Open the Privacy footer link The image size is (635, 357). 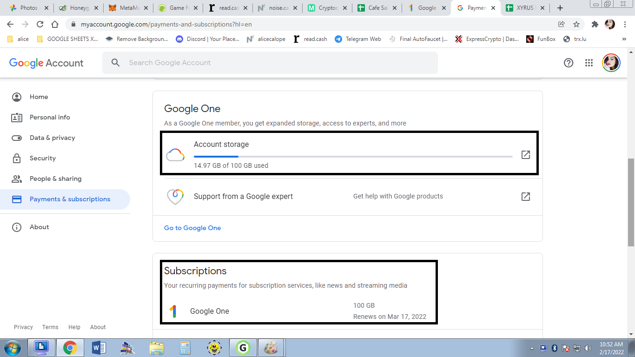pos(23,327)
